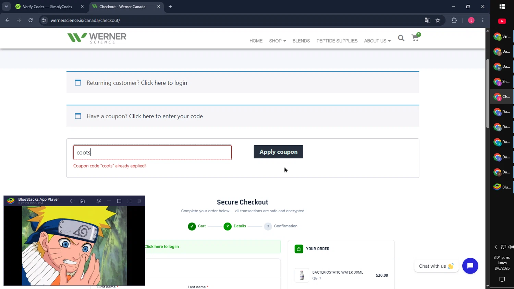Click the 'Coupon code "coots" already applied!' message

[109, 166]
